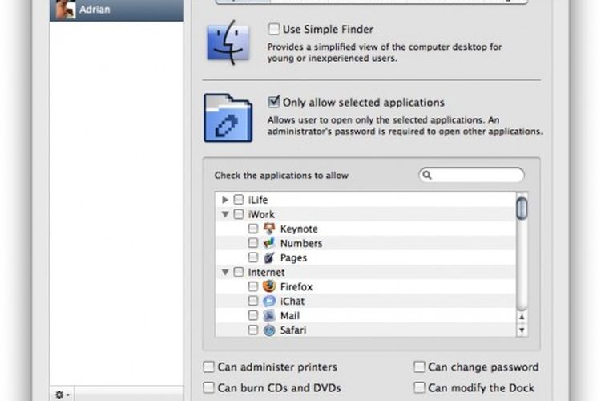This screenshot has width=601, height=401.
Task: Click the application list scrollbar thumb
Action: (522, 209)
